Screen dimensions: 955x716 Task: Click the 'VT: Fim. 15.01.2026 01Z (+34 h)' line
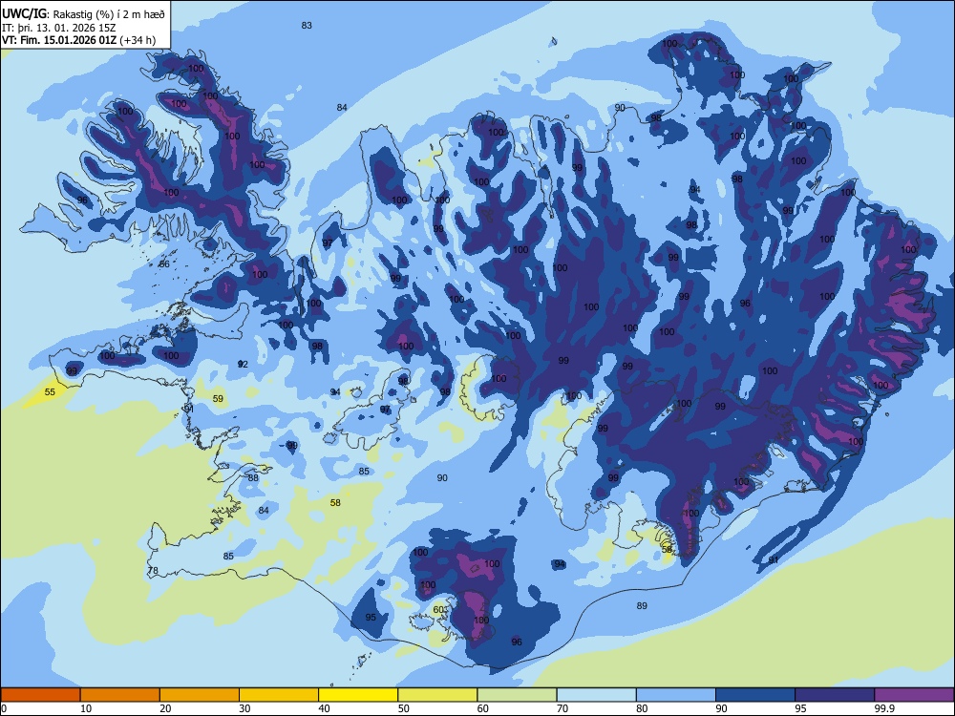(78, 40)
